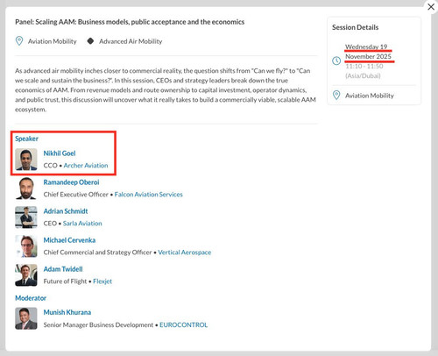Click the black diamond icon before Advanced Air Mobility
The width and height of the screenshot is (438, 356).
(90, 41)
